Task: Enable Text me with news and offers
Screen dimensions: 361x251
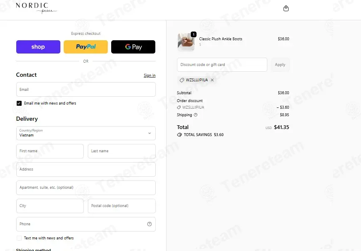Action: coord(19,238)
